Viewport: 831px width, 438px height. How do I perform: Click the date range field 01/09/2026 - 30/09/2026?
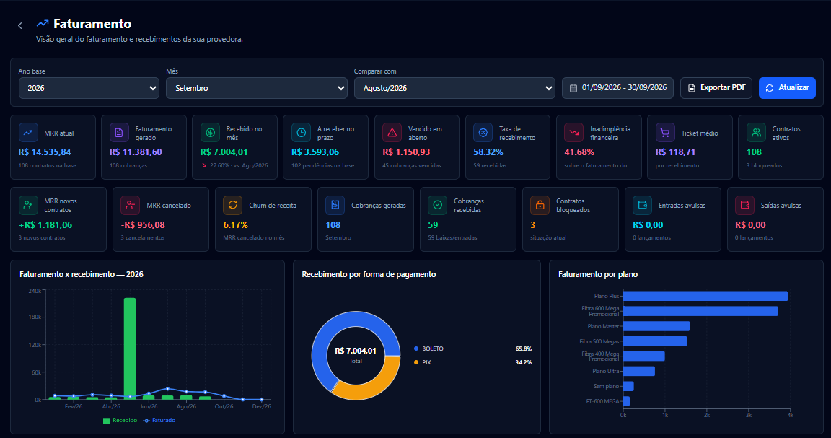617,88
